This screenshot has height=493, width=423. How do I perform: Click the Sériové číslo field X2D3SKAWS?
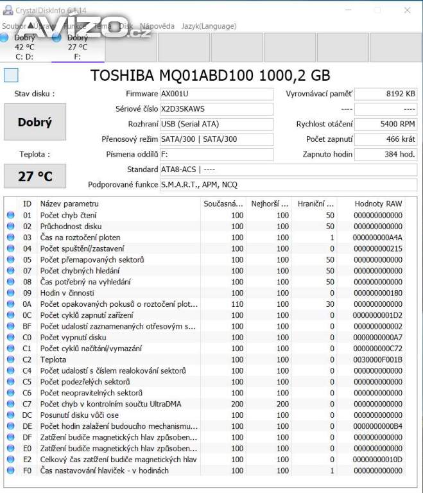click(x=216, y=108)
